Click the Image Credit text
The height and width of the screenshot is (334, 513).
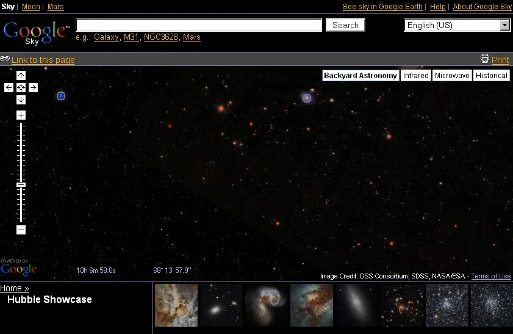click(x=392, y=276)
